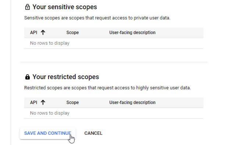Image resolution: width=250 pixels, height=145 pixels.
Task: Click User-facing description header in restricted scopes table
Action: (132, 103)
